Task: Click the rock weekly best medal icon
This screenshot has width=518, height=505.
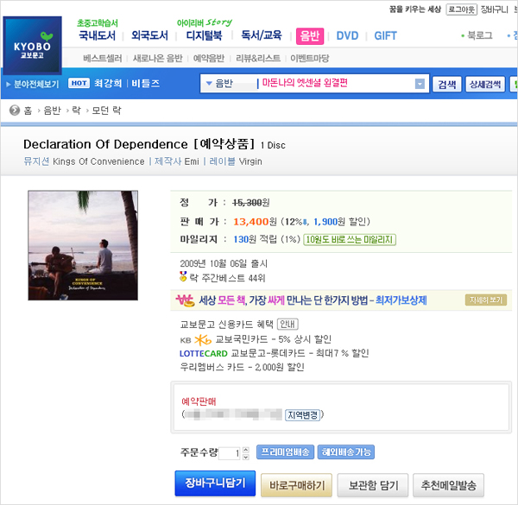Action: [x=183, y=276]
